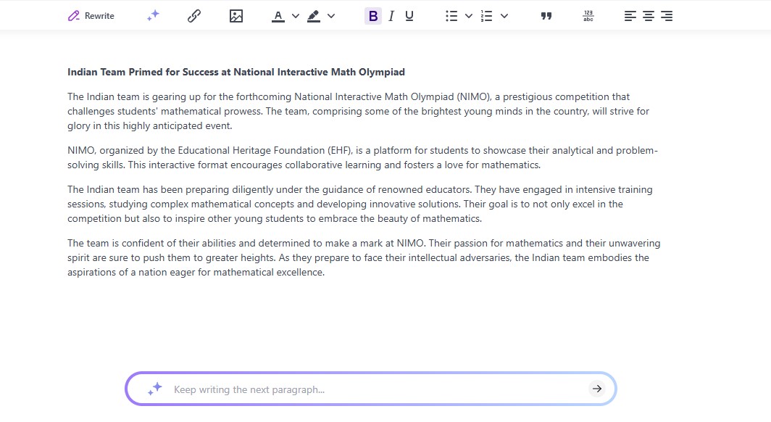Viewport: 771px width, 422px height.
Task: Click the 123/abc formatting icon
Action: point(588,15)
